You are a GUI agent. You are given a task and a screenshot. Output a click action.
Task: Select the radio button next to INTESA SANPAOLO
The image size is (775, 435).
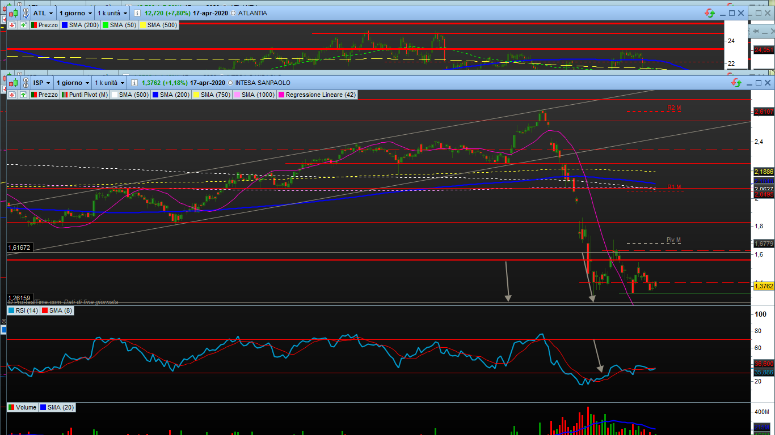click(x=231, y=83)
